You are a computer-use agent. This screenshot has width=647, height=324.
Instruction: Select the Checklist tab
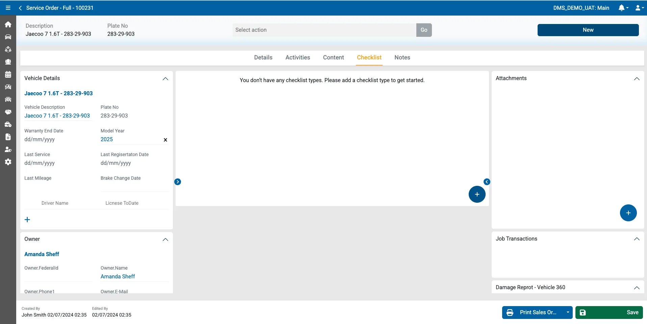pos(369,57)
